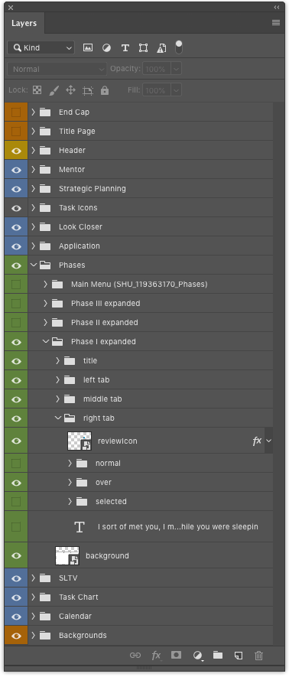
Task: Filter for adjustment layers icon
Action: 106,48
